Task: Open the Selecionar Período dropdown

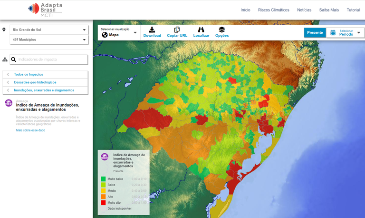Action: (346, 33)
